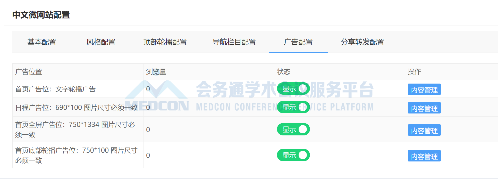Toggle 显示 switch for 日程广告位 row

point(293,107)
